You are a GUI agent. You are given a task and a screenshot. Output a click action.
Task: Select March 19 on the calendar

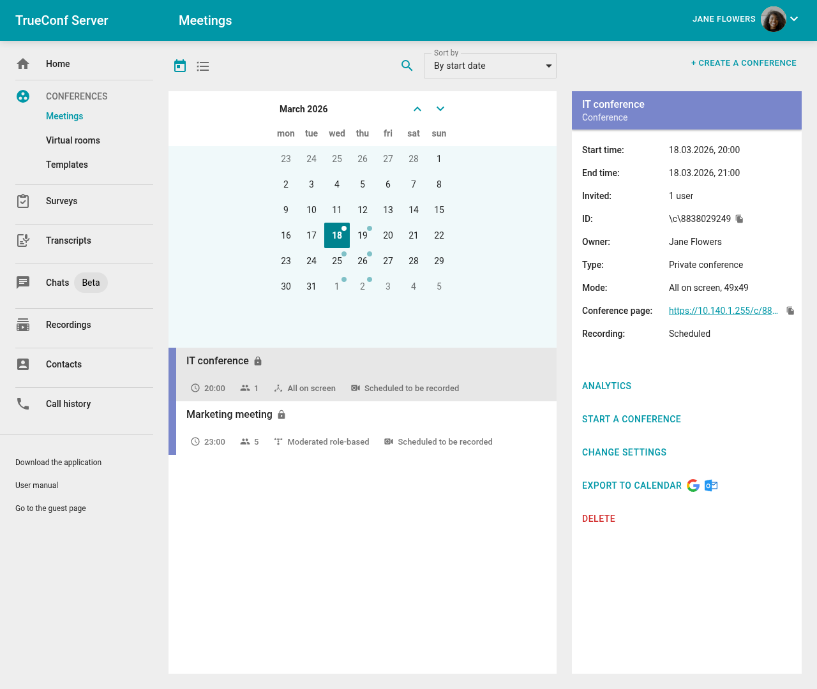point(363,235)
